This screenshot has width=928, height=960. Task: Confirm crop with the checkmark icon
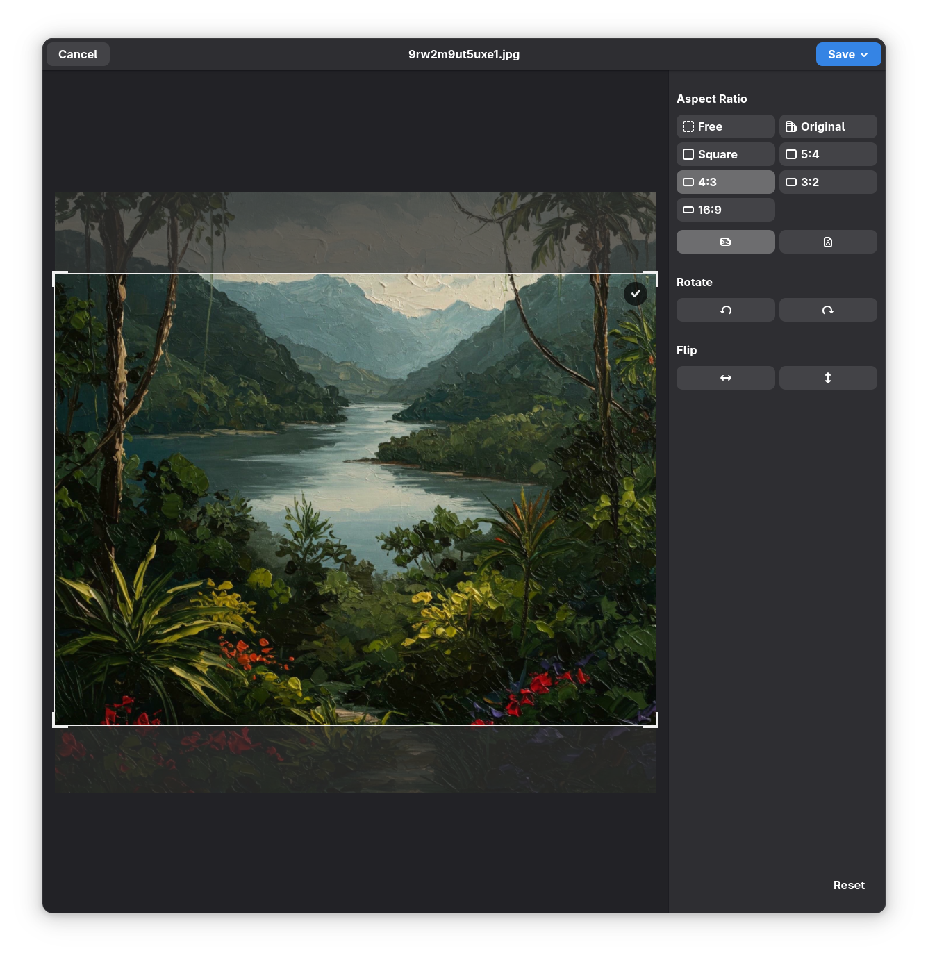tap(636, 294)
